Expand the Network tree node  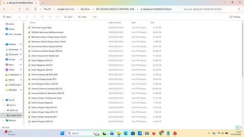3,120
